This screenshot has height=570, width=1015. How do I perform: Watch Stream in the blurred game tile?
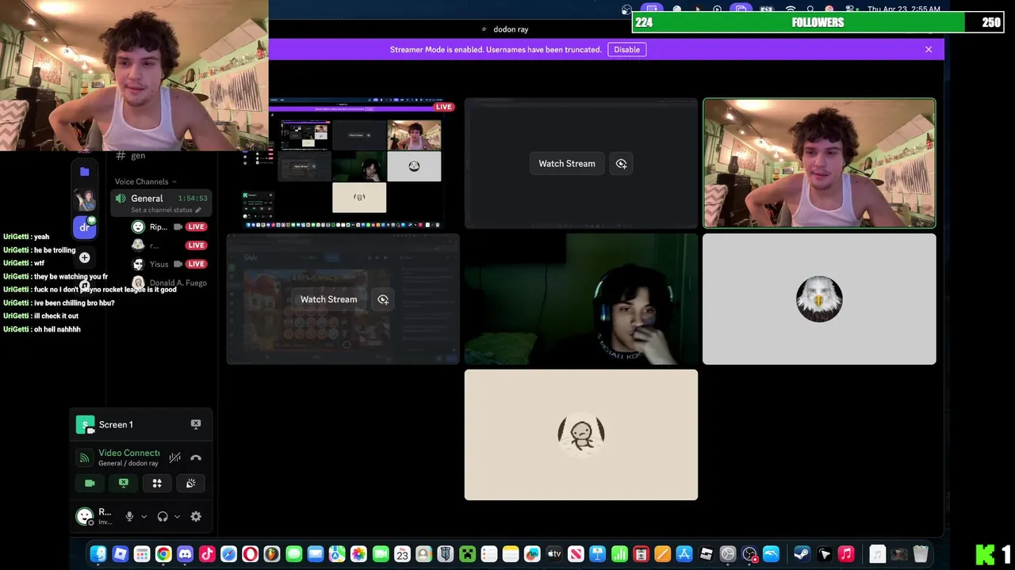tap(329, 299)
